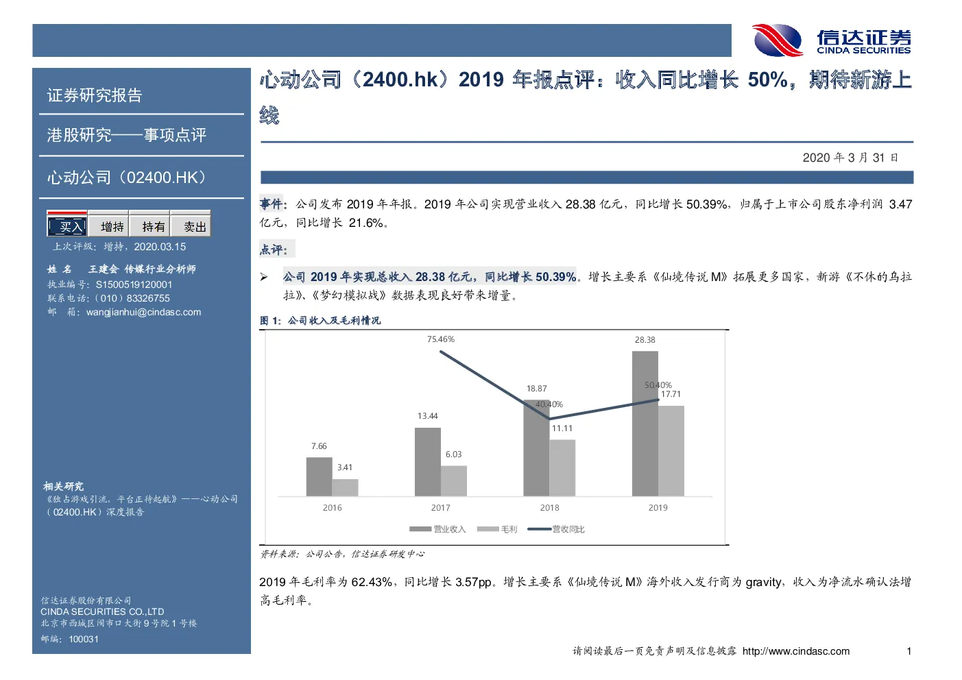Image resolution: width=962 pixels, height=680 pixels.
Task: Click the 2018 axis label
Action: tap(550, 508)
